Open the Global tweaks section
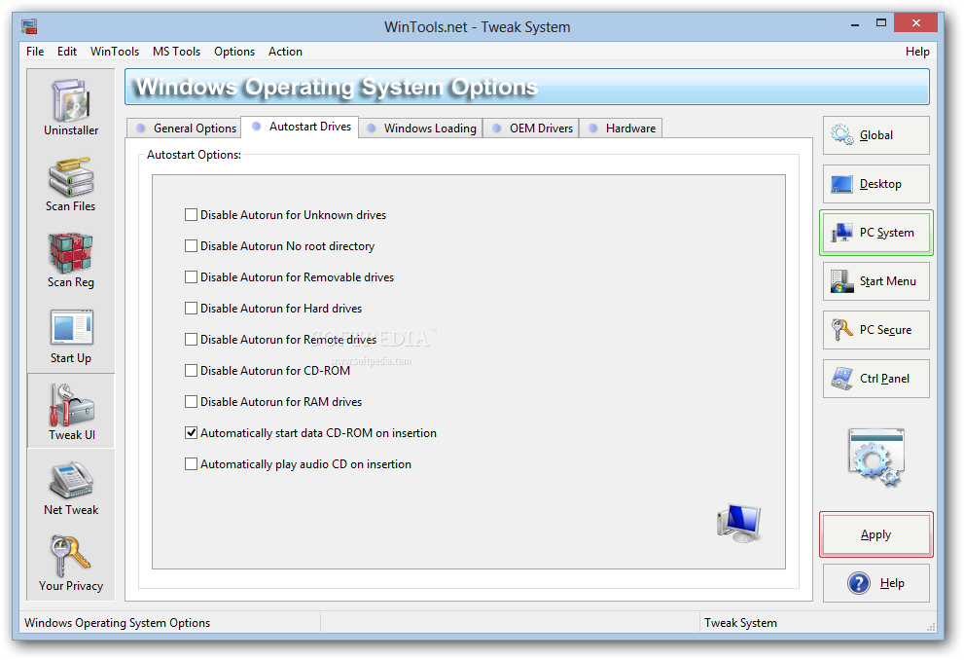 pyautogui.click(x=876, y=135)
